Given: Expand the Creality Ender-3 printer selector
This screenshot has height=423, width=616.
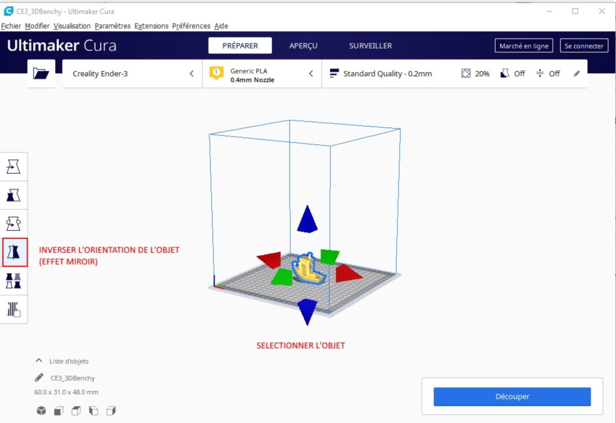Looking at the screenshot, I should point(132,73).
